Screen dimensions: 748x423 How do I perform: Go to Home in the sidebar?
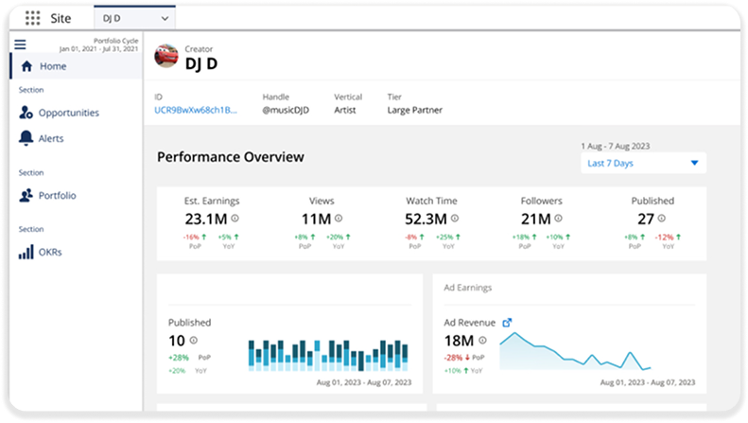point(53,66)
